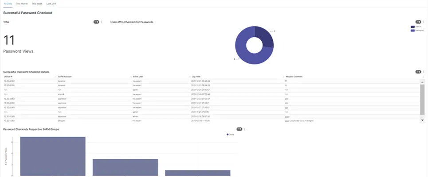
Task: Select log time 2021-12-05 07:02:49 cell
Action: pos(200,94)
